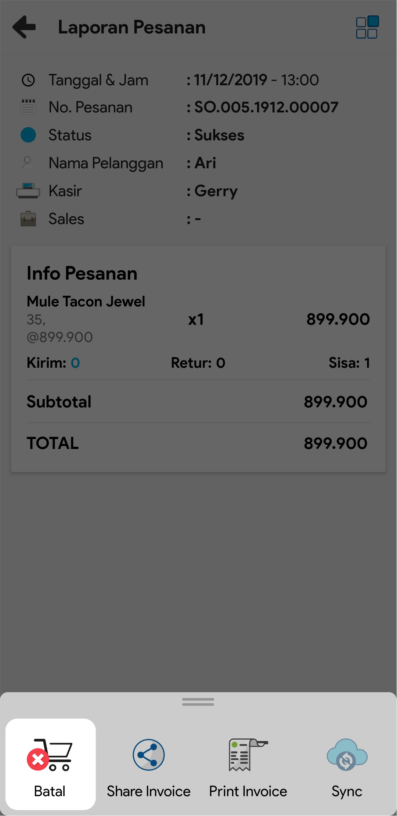Select the Mule Tacon Jewel item name
The width and height of the screenshot is (397, 816).
tap(86, 302)
